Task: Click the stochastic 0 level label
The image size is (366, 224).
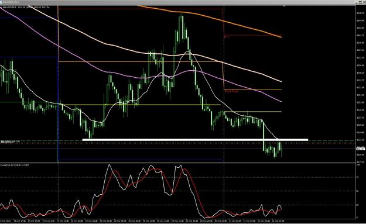Action: point(357,217)
